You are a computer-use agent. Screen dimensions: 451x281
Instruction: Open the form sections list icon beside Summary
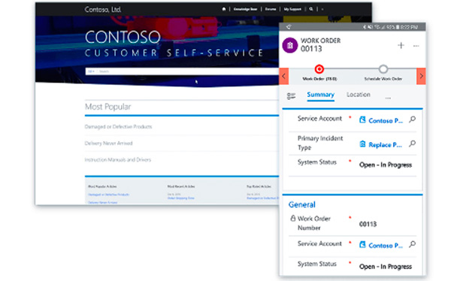(291, 95)
